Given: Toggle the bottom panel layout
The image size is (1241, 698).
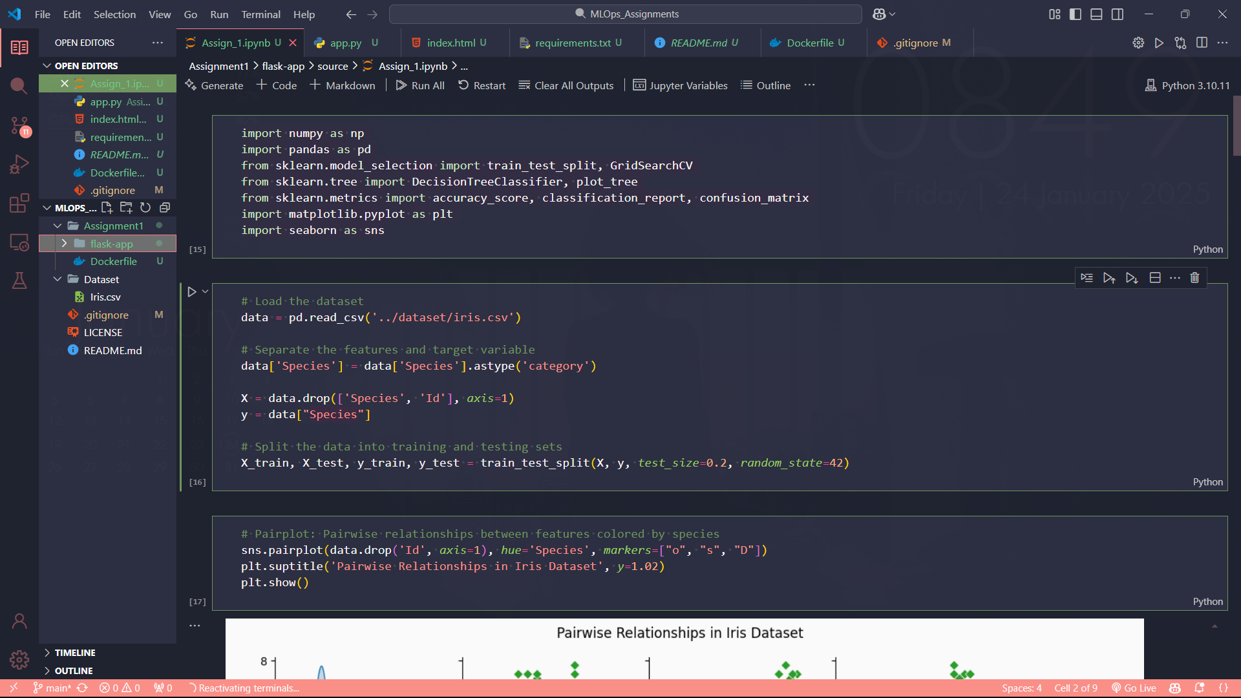Looking at the screenshot, I should 1096,14.
